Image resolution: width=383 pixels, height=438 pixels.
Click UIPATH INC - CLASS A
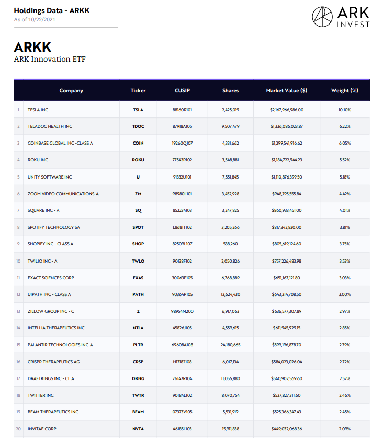(49, 295)
